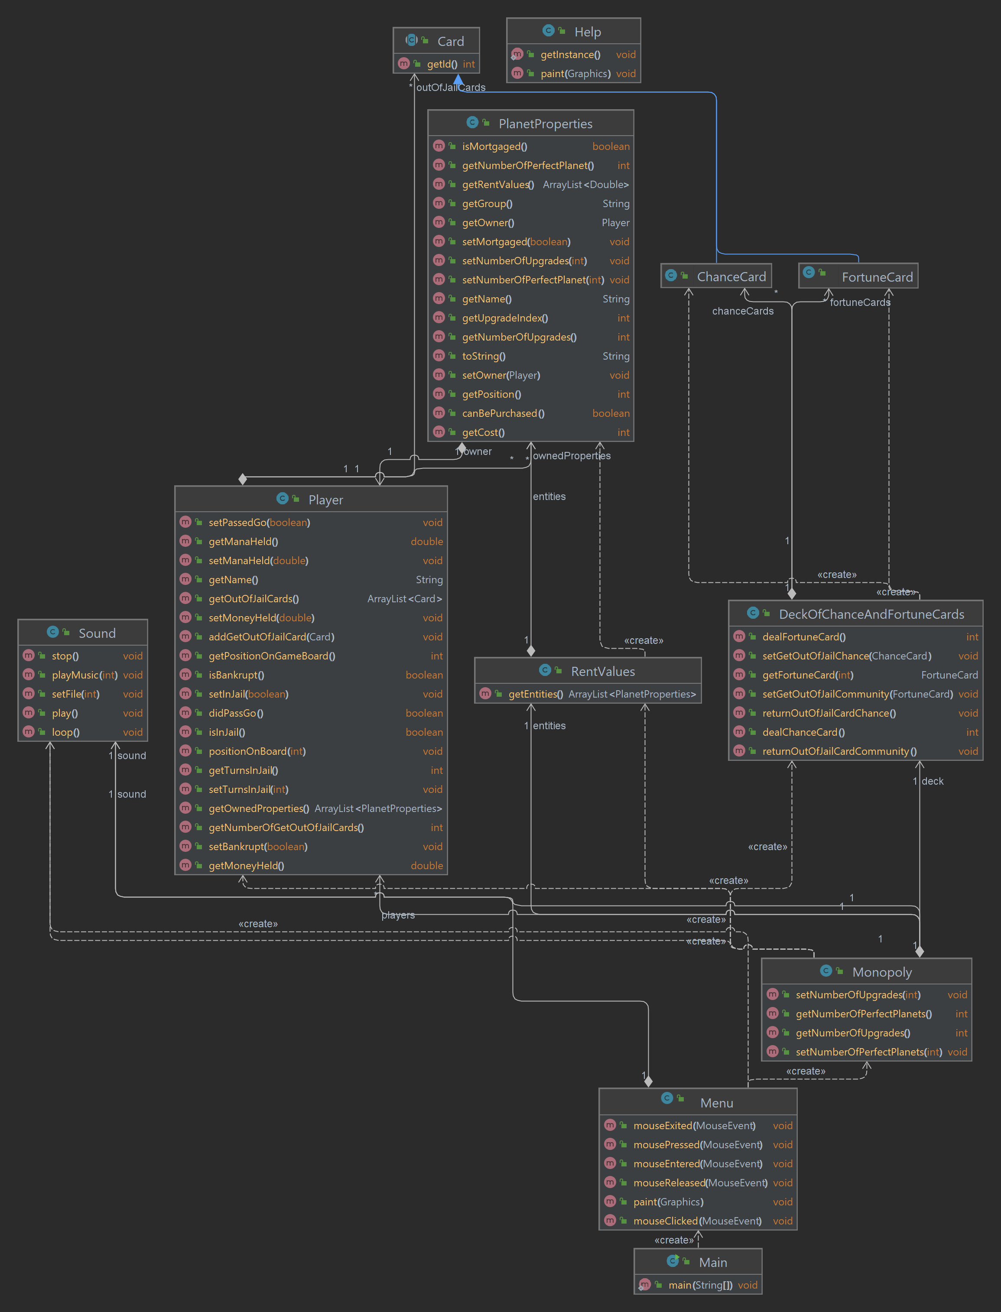Click the abstract class icon beside Card
The width and height of the screenshot is (1001, 1312).
click(x=412, y=41)
